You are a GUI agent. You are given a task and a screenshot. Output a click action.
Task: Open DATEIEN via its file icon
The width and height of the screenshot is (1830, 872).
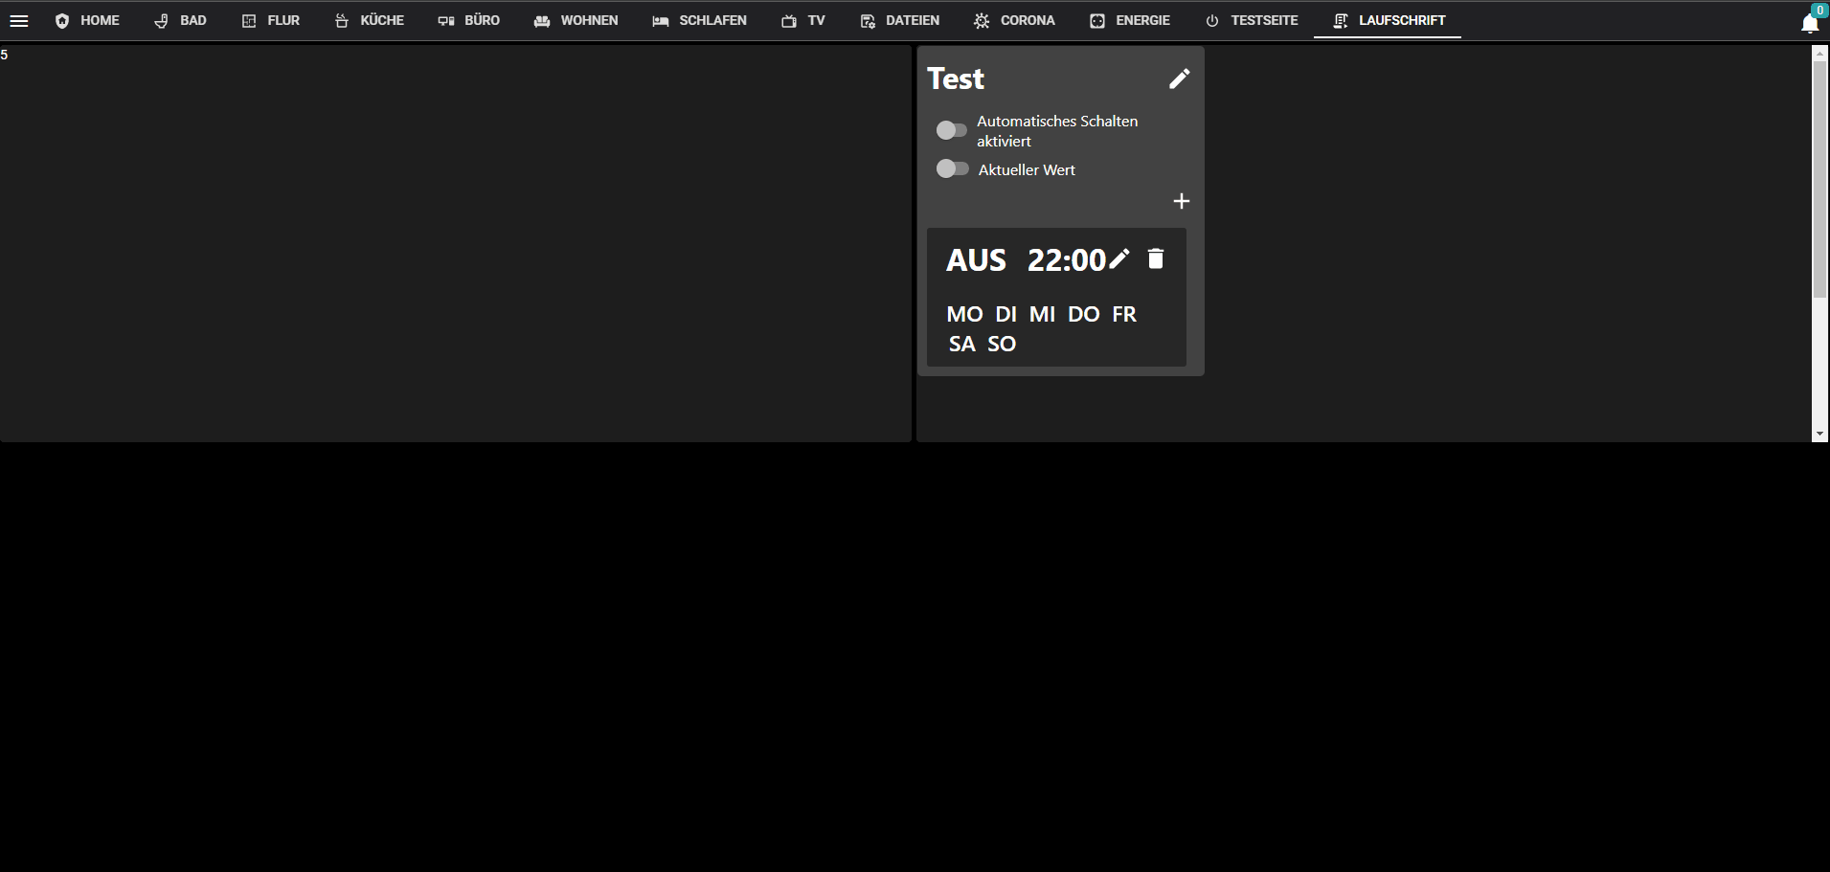tap(869, 19)
